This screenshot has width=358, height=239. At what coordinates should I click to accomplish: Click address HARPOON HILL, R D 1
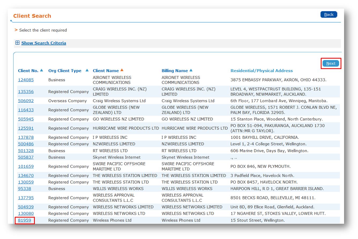click(x=277, y=188)
